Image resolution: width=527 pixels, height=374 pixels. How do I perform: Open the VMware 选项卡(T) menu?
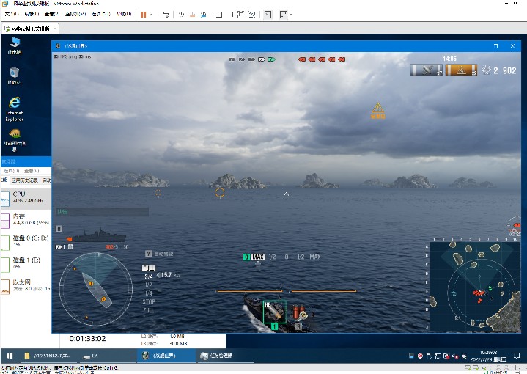[x=101, y=14]
